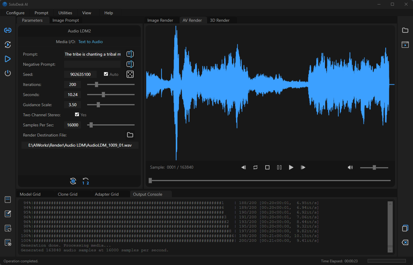Open the Text to Audio media selector

click(x=90, y=42)
